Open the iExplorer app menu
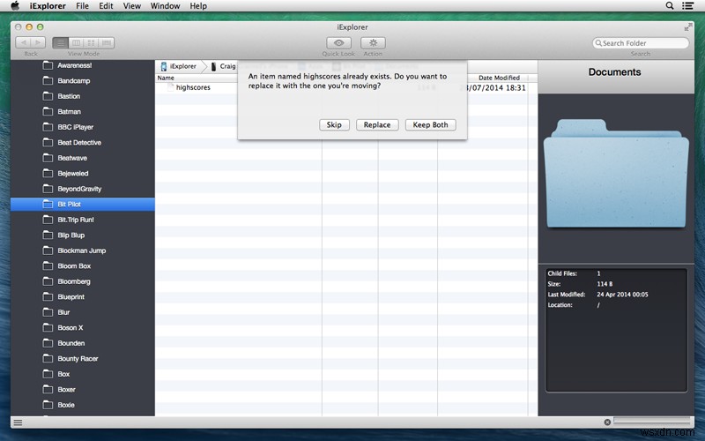 point(48,6)
